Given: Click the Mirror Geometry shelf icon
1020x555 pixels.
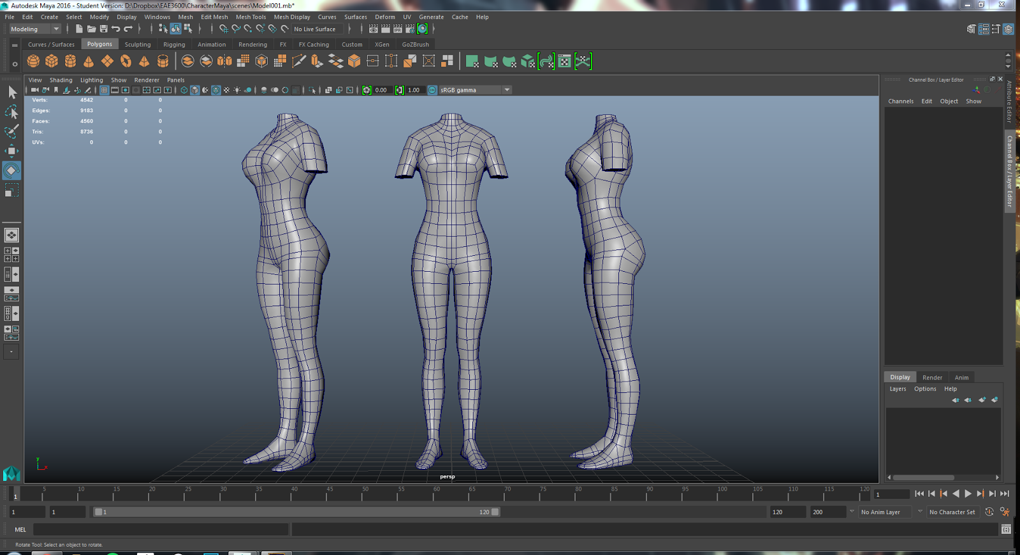Looking at the screenshot, I should pos(224,61).
